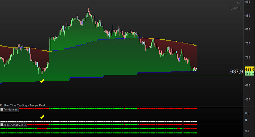Viewport: 255px width, 137px height.
Task: Click the 800 price axis label
Action: pyautogui.click(x=248, y=29)
